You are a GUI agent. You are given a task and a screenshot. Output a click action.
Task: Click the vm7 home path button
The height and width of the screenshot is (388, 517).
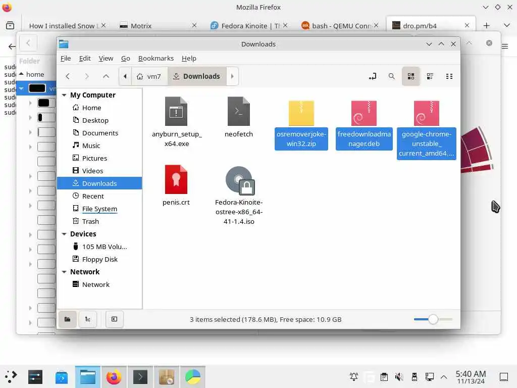tap(149, 77)
